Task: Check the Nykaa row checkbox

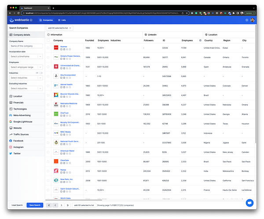Action: click(x=48, y=171)
